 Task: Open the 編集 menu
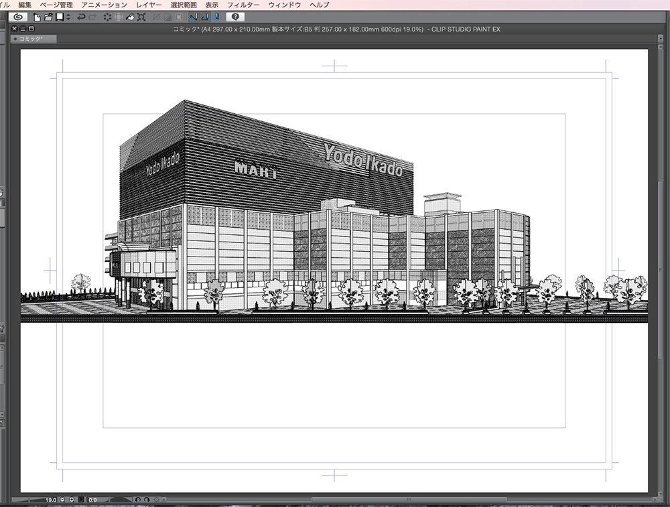[x=24, y=5]
